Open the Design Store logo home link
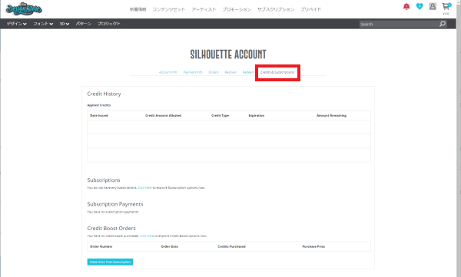 (24, 8)
